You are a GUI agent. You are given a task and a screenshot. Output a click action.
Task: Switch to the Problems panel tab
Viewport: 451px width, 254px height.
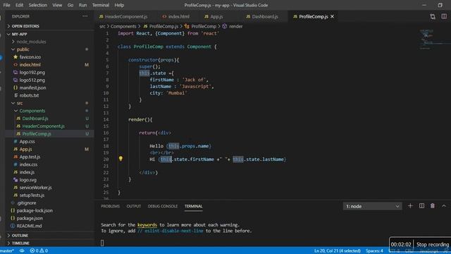(x=110, y=206)
